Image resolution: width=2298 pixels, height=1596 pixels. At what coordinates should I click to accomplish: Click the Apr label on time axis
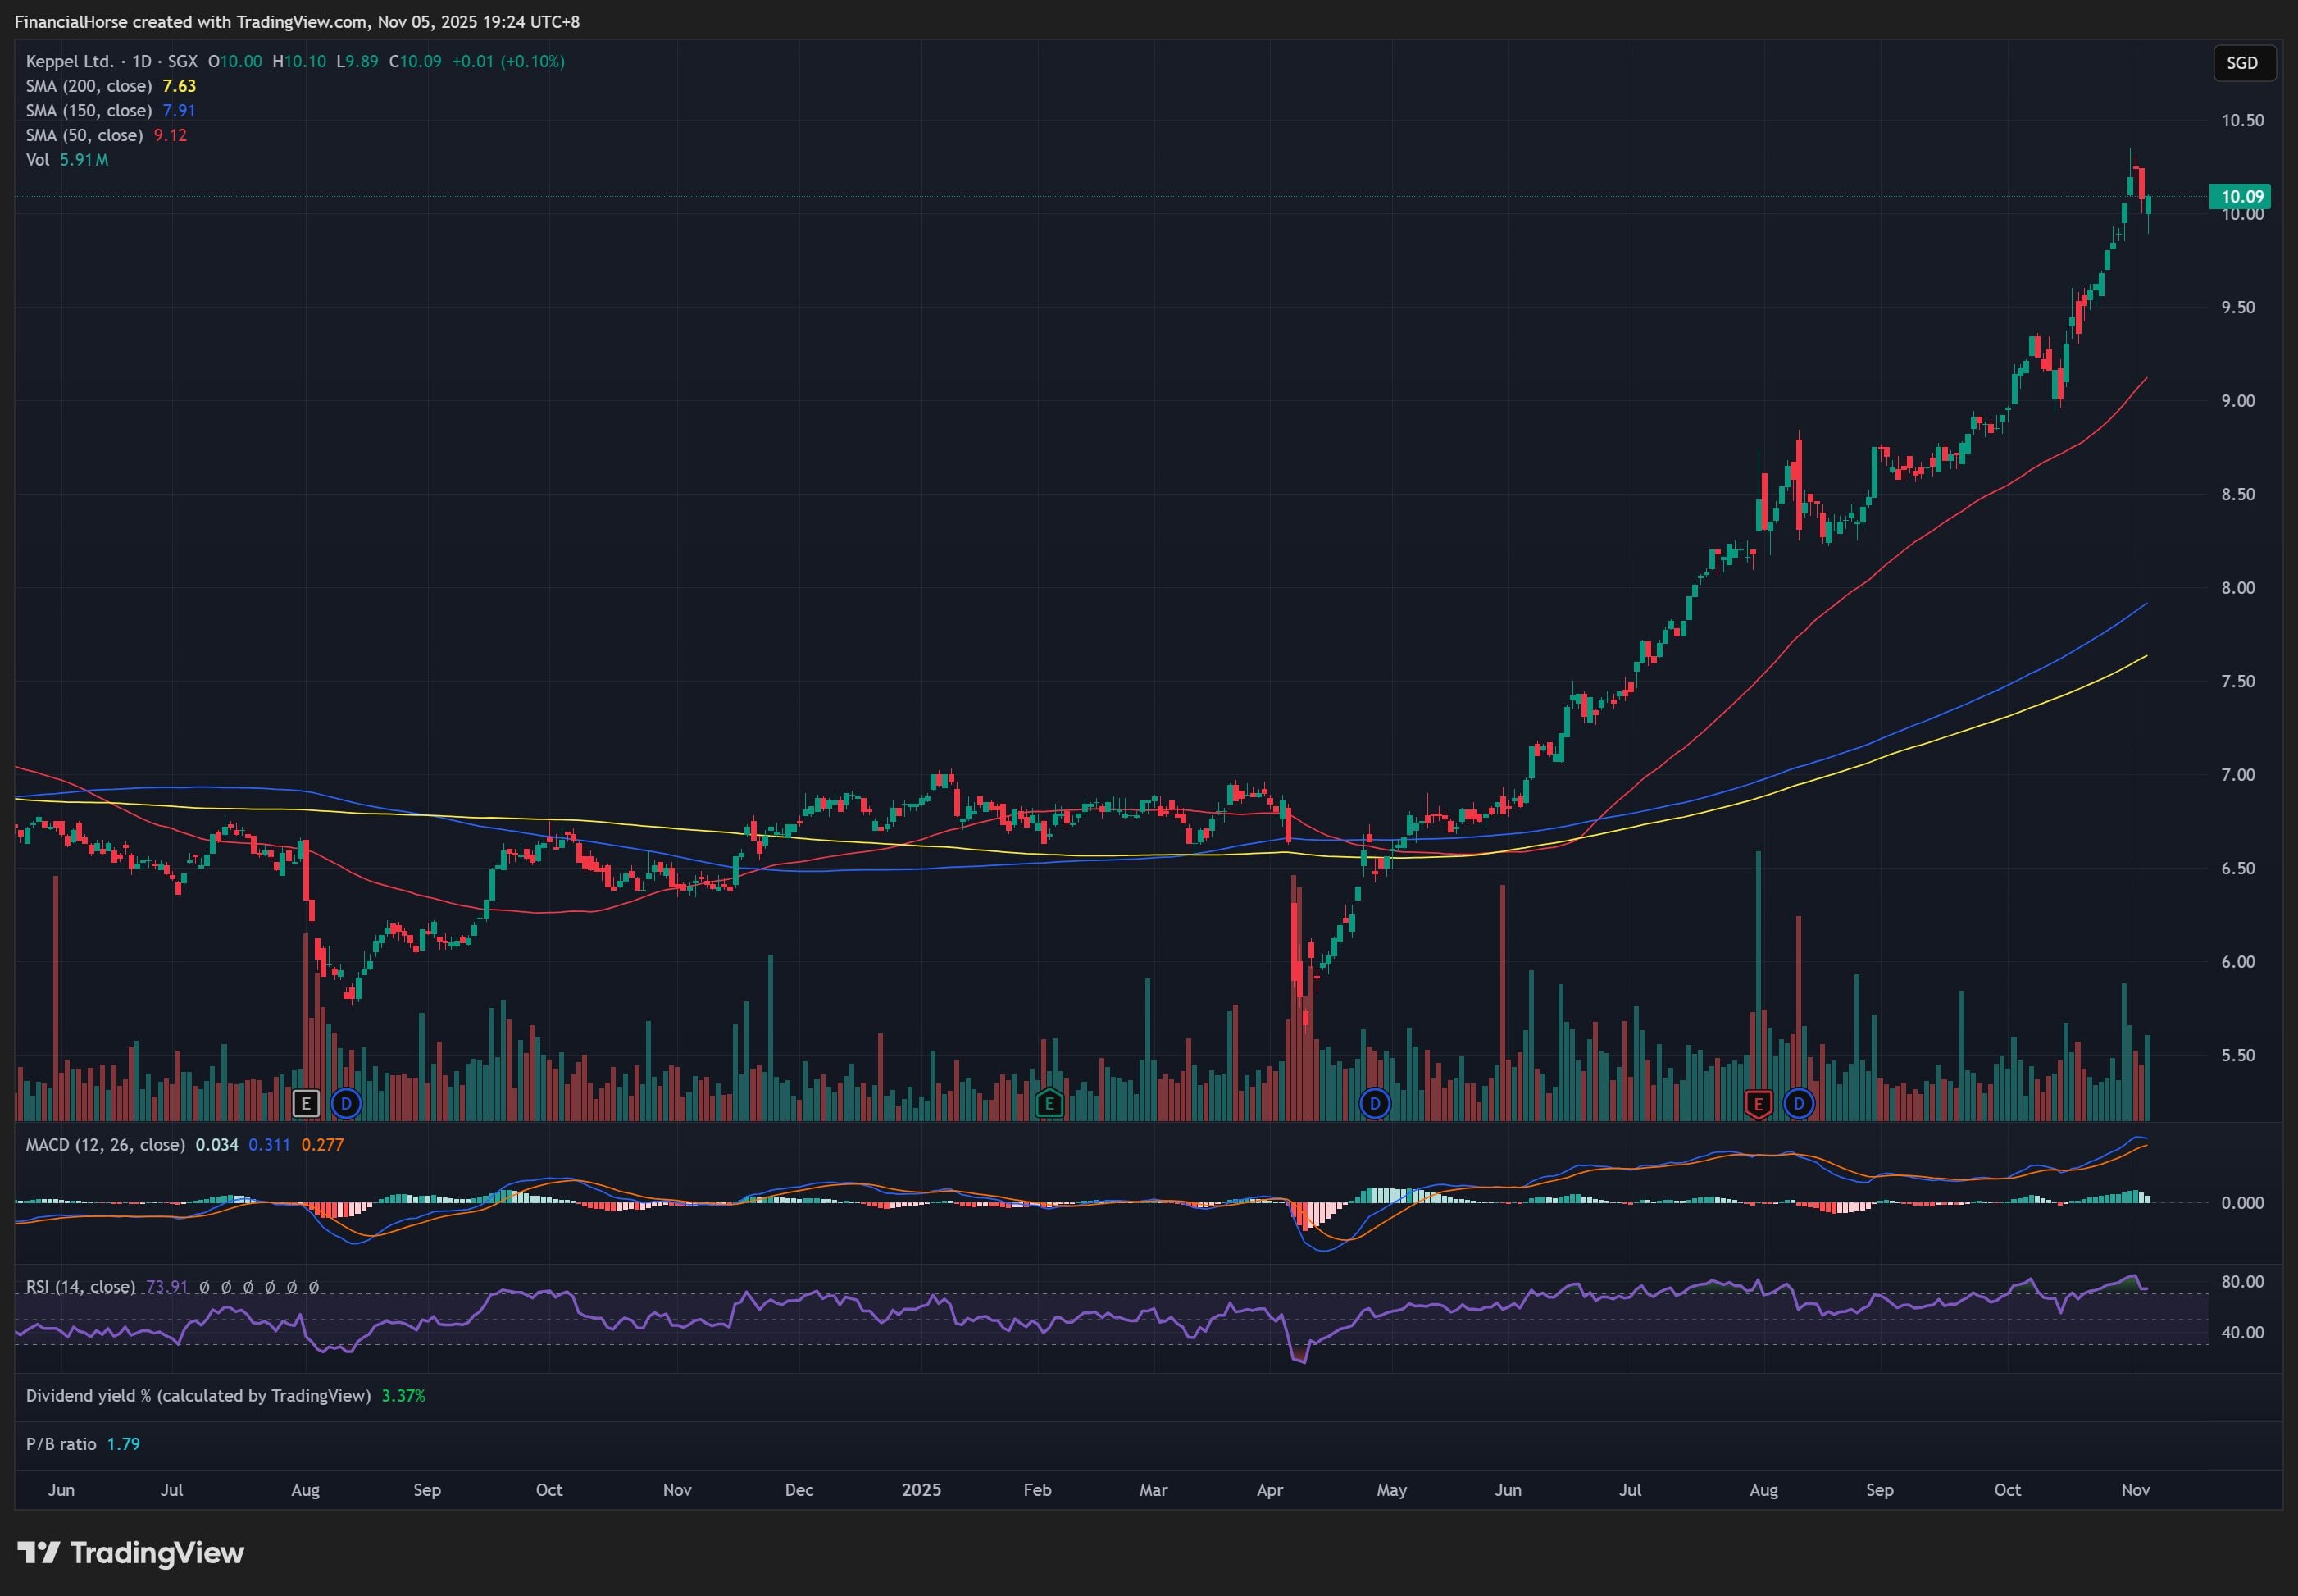point(1269,1489)
